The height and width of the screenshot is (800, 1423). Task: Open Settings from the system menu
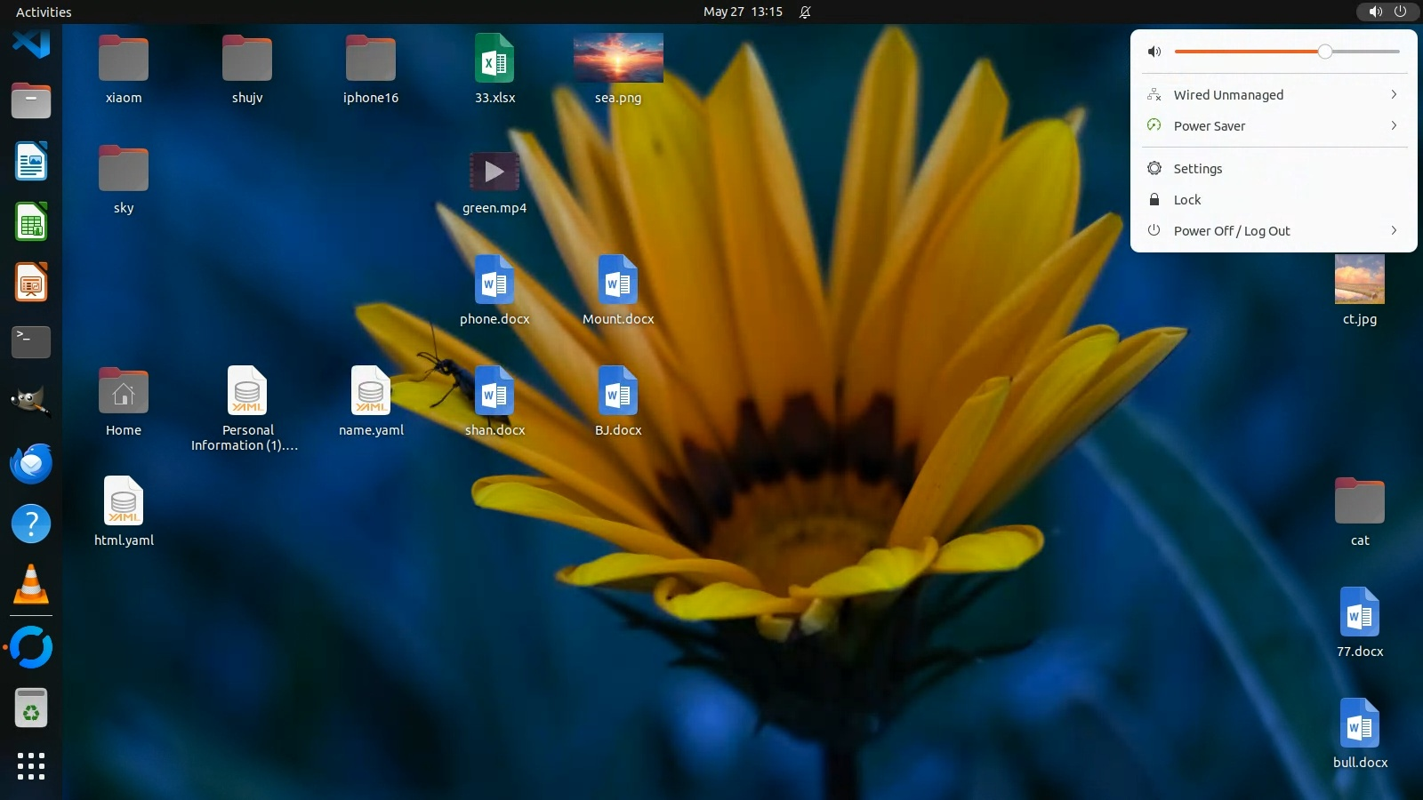pyautogui.click(x=1197, y=169)
